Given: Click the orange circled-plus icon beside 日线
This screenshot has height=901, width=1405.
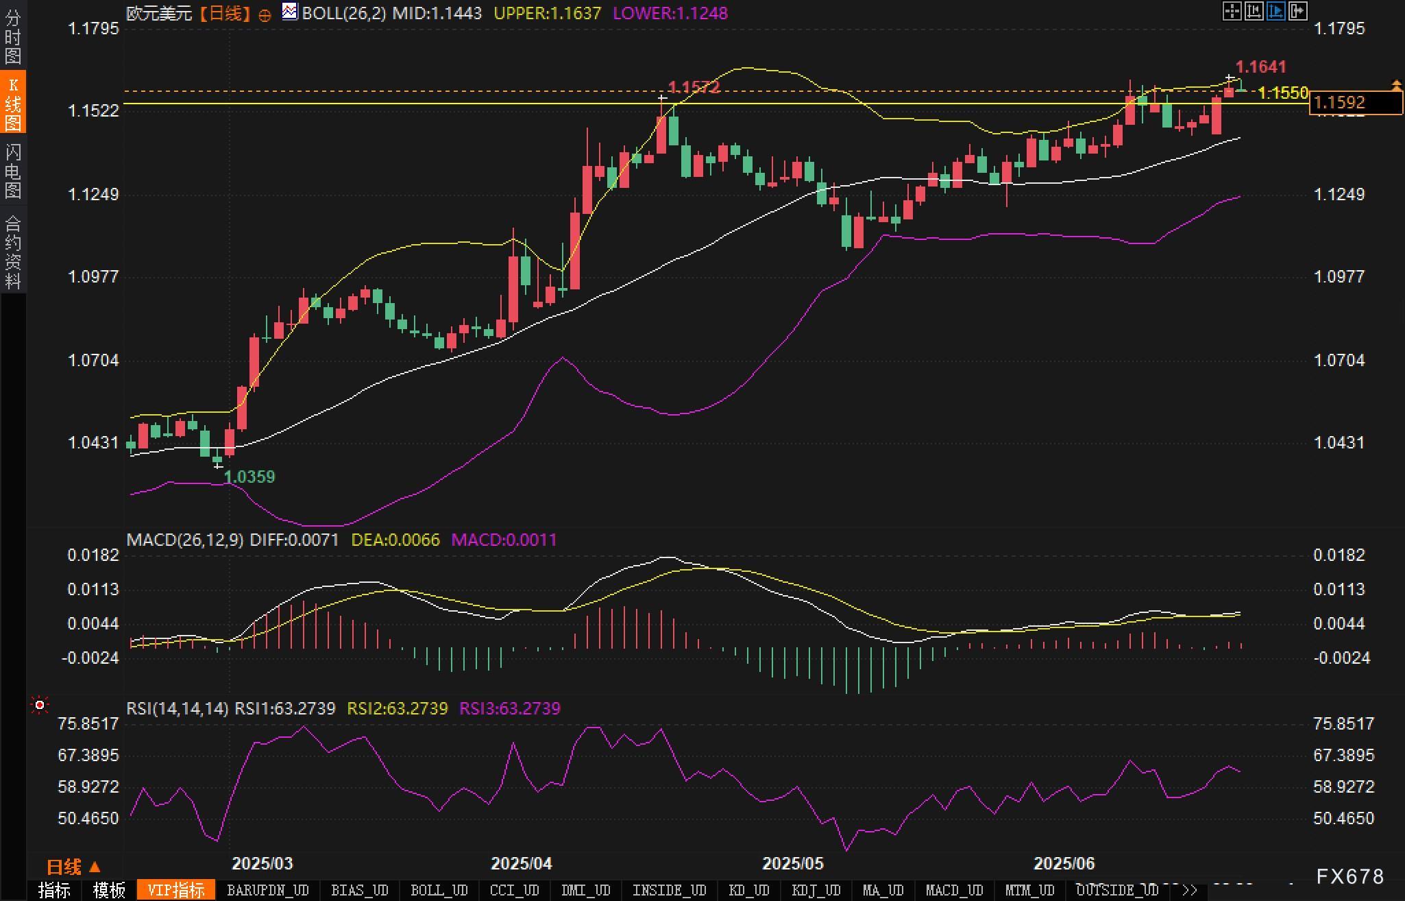Looking at the screenshot, I should (265, 15).
